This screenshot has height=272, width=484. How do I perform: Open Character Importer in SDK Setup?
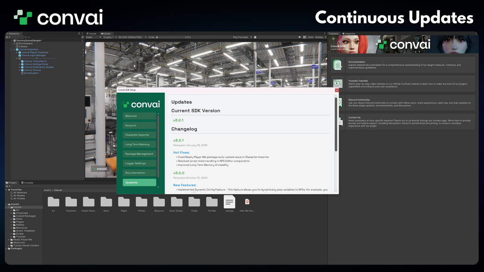click(x=140, y=135)
